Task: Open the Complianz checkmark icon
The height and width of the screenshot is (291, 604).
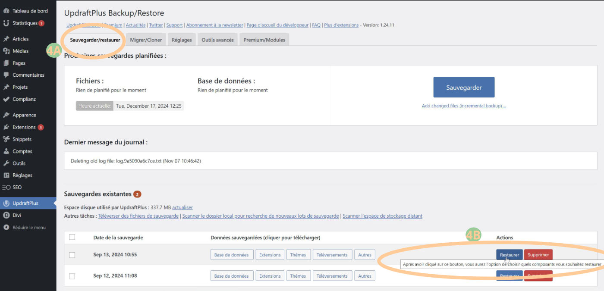Action: click(x=6, y=99)
